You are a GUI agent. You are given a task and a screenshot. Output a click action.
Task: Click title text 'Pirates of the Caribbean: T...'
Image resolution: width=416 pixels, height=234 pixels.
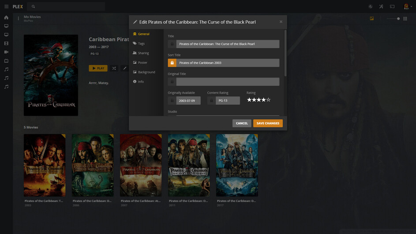coord(44,201)
